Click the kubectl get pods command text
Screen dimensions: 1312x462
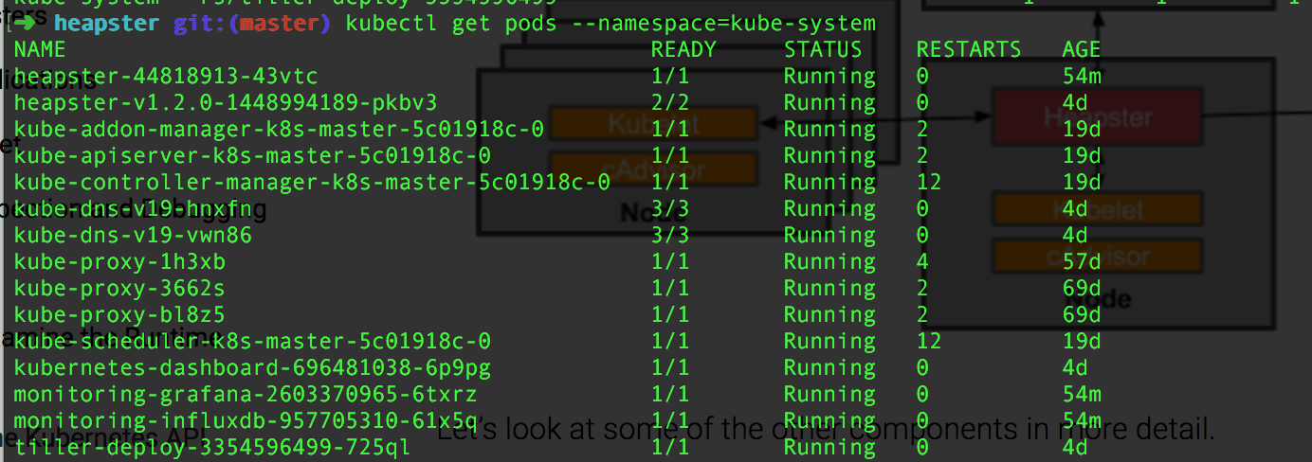tap(610, 23)
